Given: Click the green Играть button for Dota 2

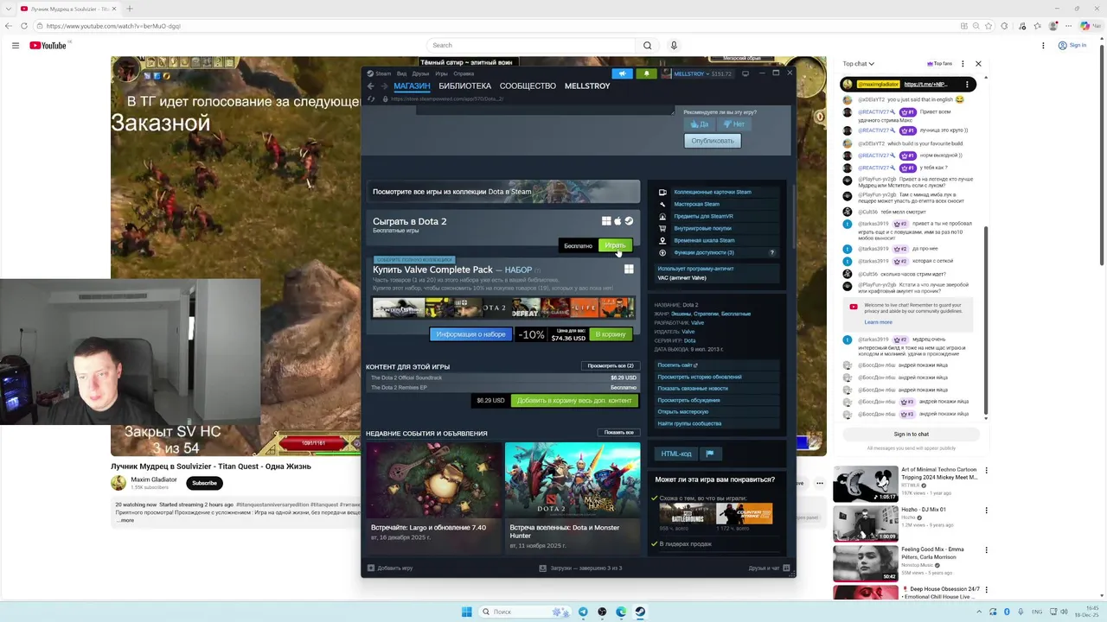Looking at the screenshot, I should 615,245.
